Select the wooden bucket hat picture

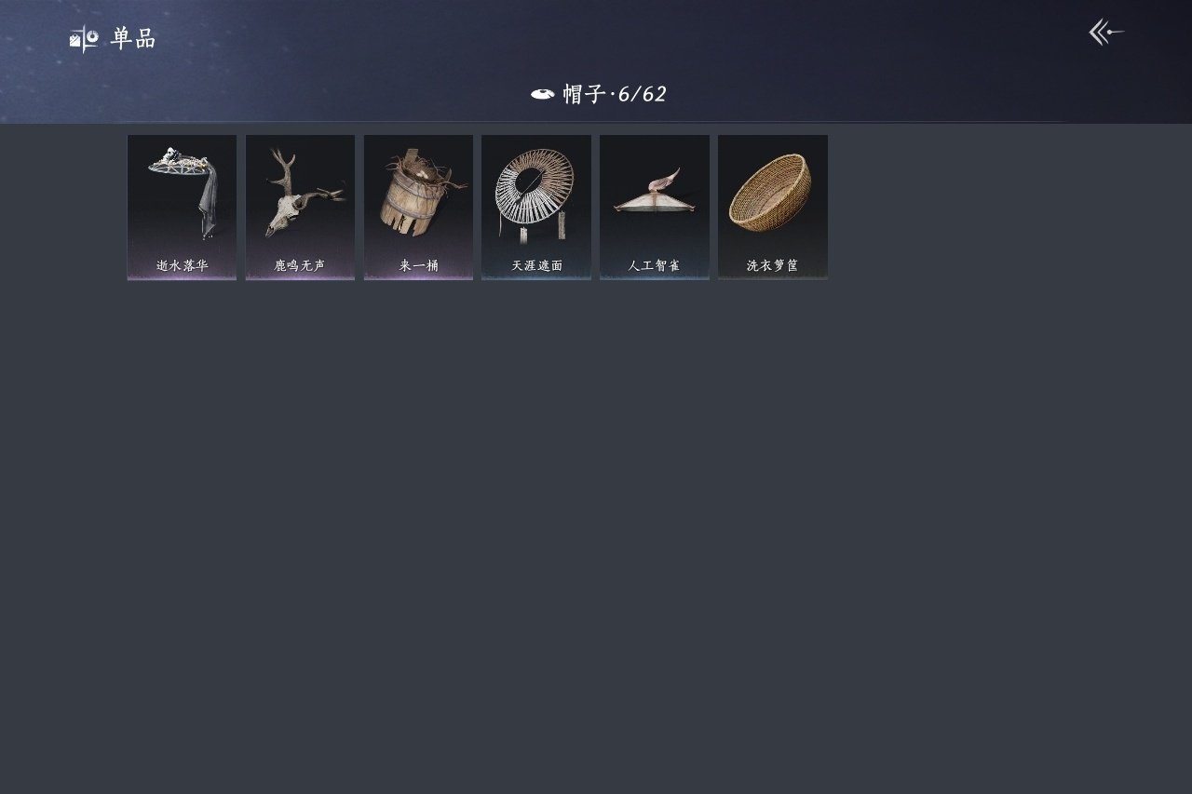419,193
